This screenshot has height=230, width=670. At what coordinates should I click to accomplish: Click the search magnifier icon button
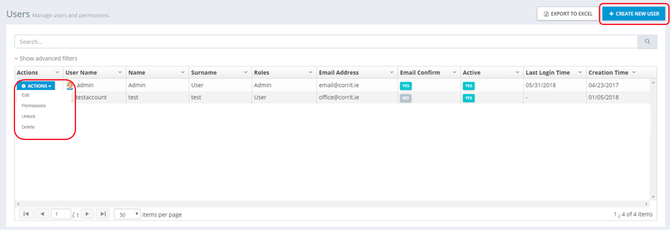pyautogui.click(x=647, y=42)
